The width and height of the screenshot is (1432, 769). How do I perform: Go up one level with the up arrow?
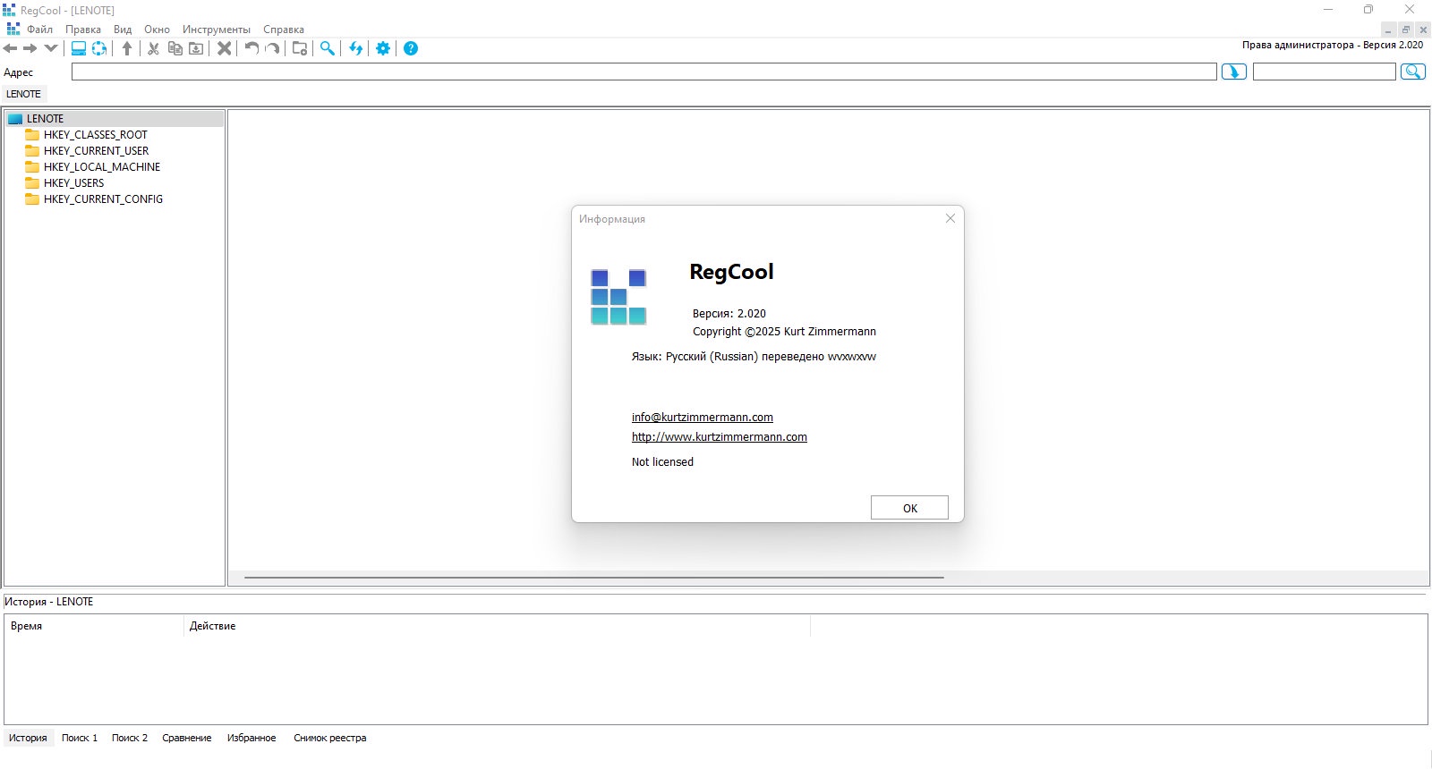click(x=127, y=48)
